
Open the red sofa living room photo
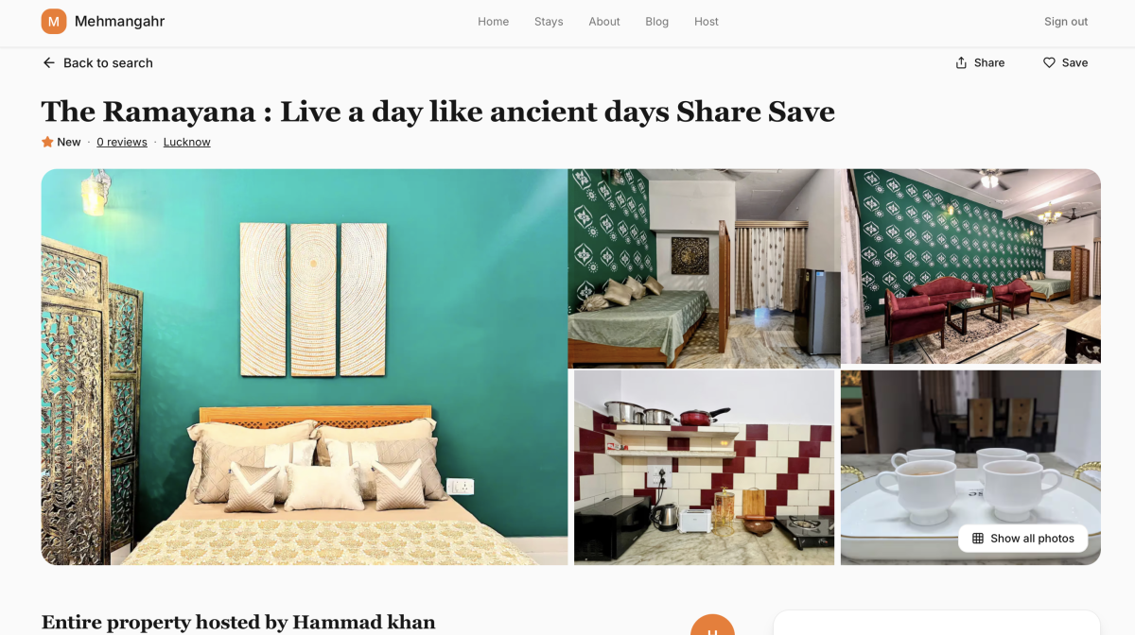pos(971,266)
